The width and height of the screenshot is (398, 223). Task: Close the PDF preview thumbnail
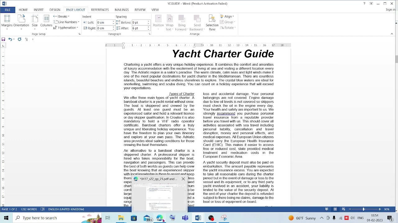click(183, 179)
